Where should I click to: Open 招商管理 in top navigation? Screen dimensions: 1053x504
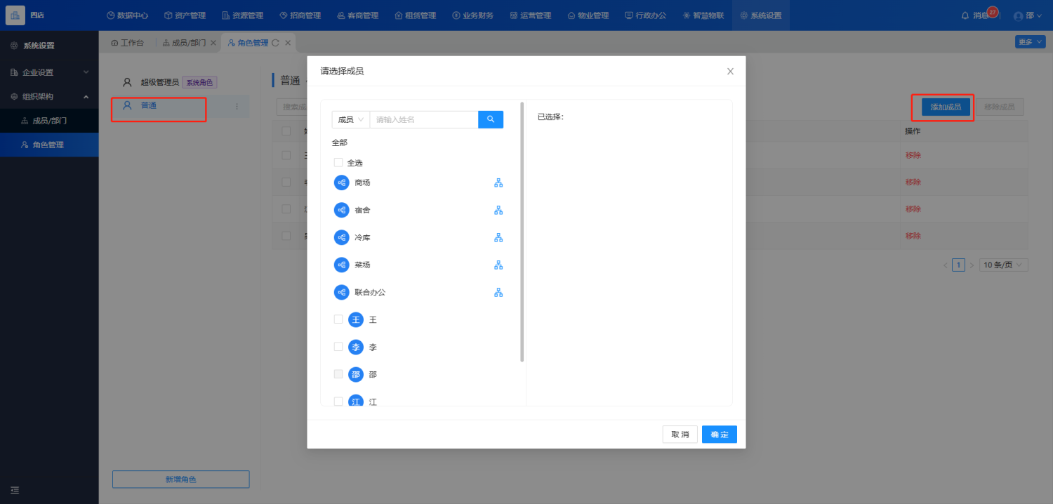[300, 15]
